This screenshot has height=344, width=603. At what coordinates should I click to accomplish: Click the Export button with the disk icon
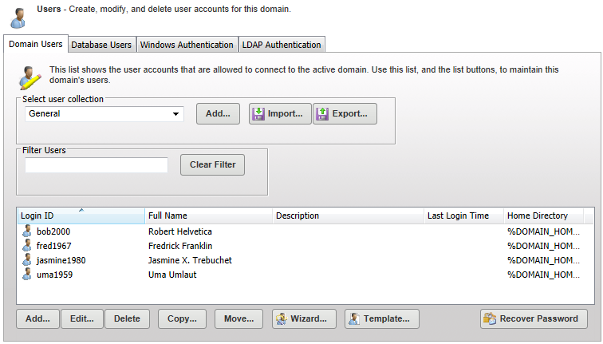345,114
